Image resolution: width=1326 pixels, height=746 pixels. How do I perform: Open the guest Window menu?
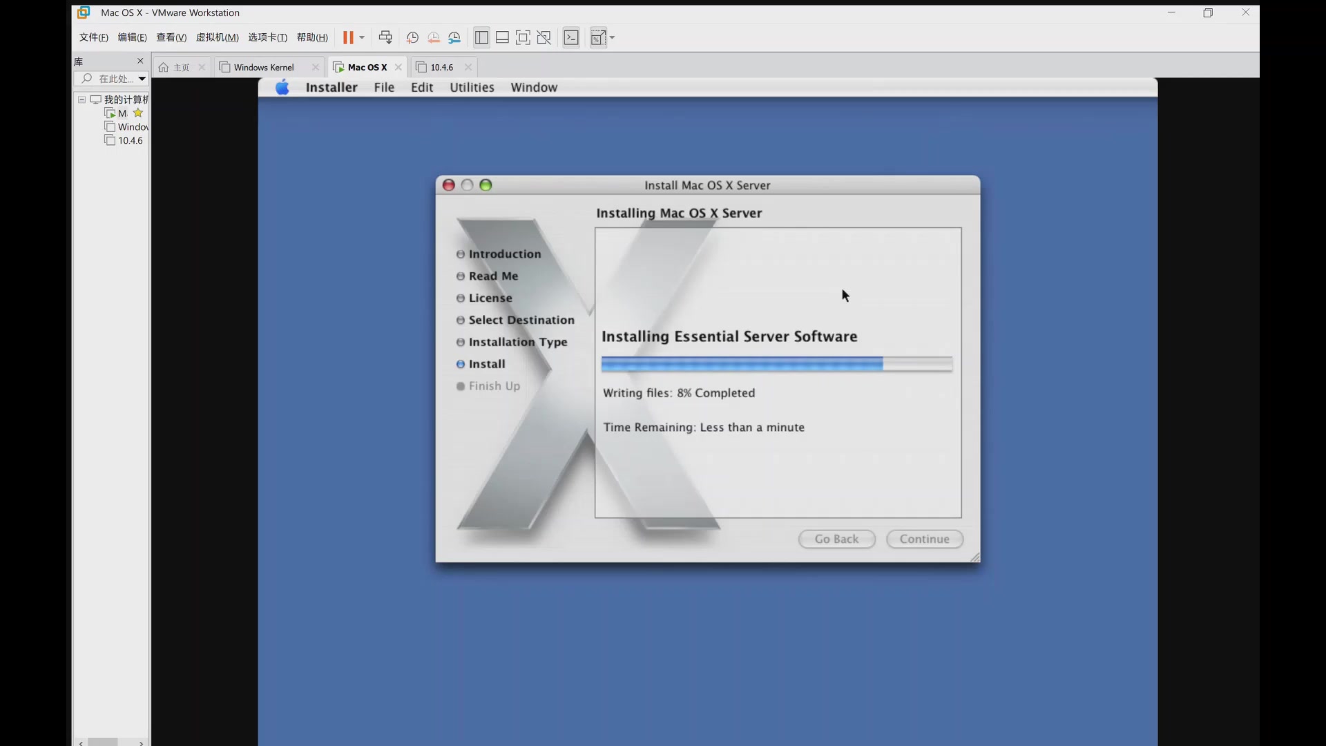[x=534, y=88]
